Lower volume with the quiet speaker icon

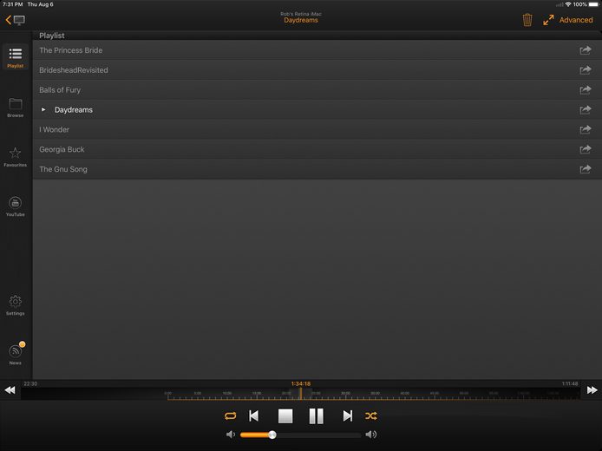(x=231, y=435)
